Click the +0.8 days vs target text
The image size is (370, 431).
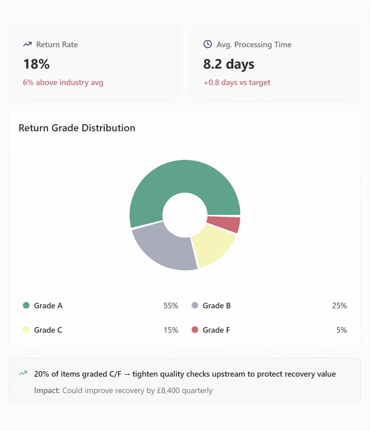coord(237,83)
